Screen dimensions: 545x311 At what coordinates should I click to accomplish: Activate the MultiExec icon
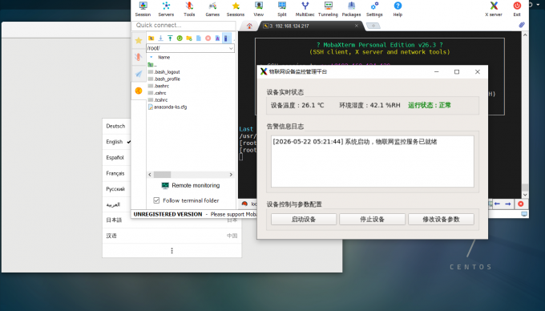[305, 9]
